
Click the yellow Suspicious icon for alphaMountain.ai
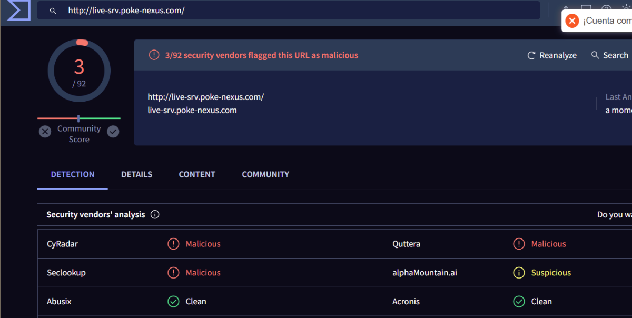pyautogui.click(x=519, y=273)
